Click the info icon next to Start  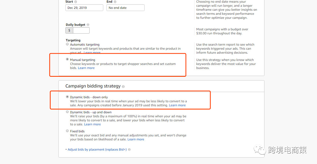pos(76,2)
